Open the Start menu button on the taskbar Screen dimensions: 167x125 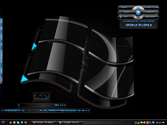pos(3,122)
